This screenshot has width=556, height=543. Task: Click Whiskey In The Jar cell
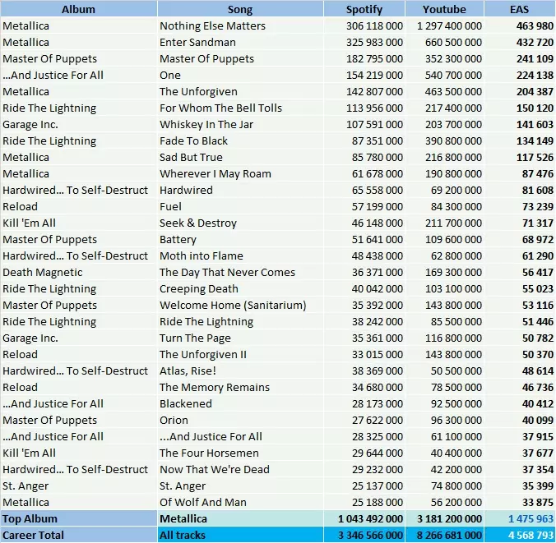point(240,124)
